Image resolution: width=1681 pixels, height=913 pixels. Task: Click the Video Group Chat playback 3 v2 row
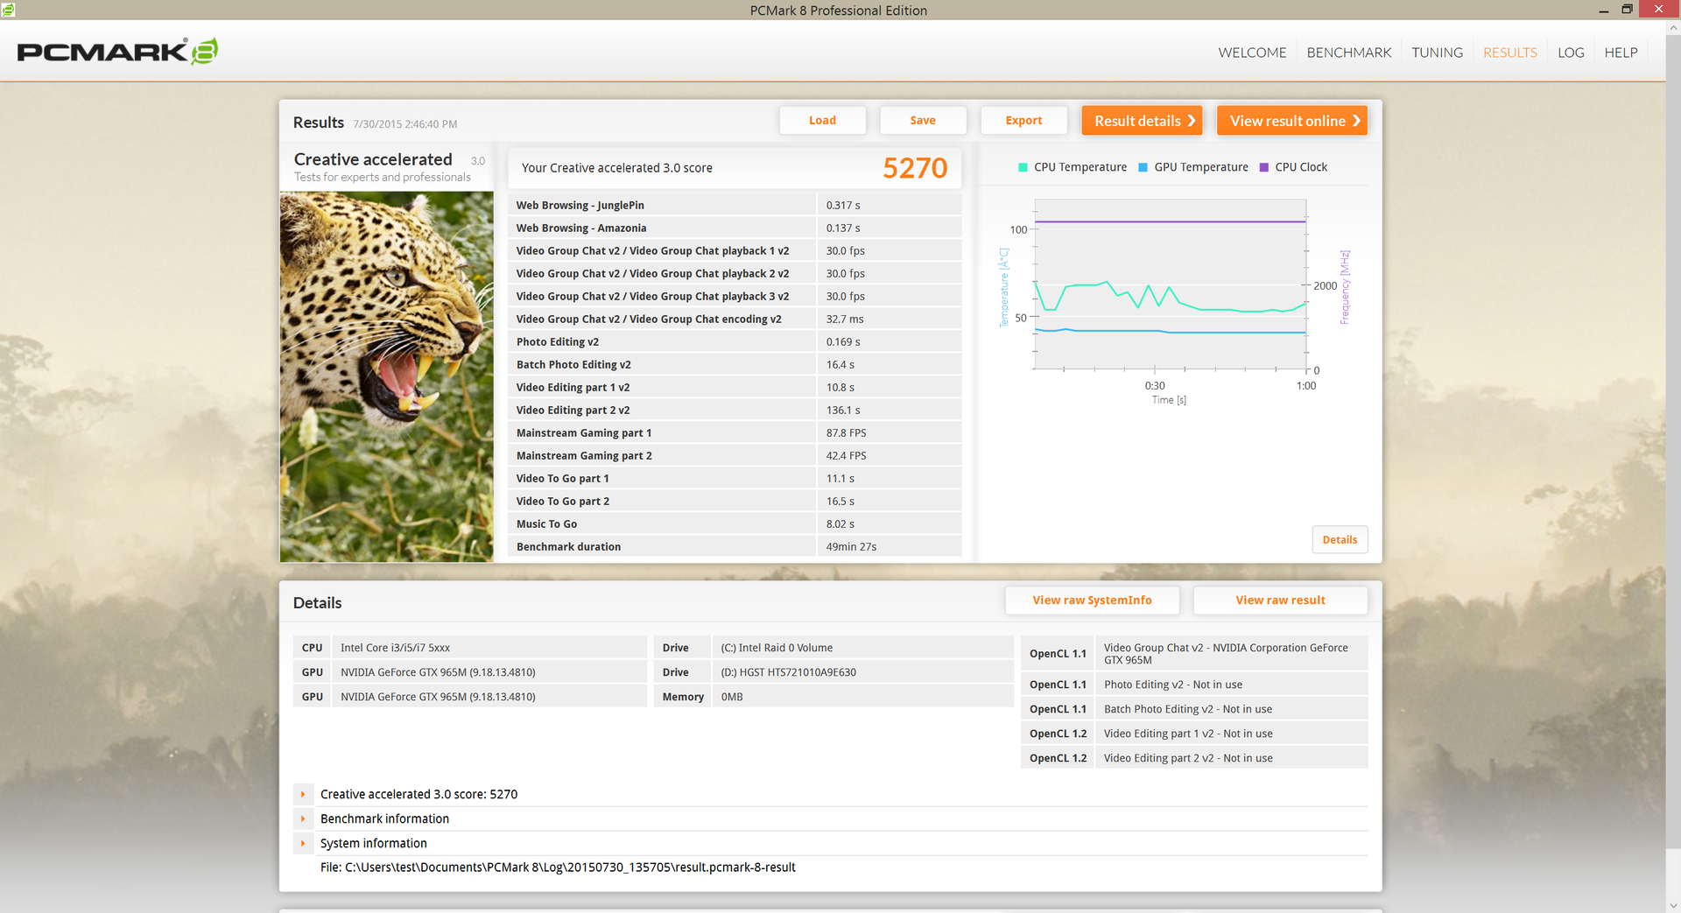pyautogui.click(x=735, y=296)
